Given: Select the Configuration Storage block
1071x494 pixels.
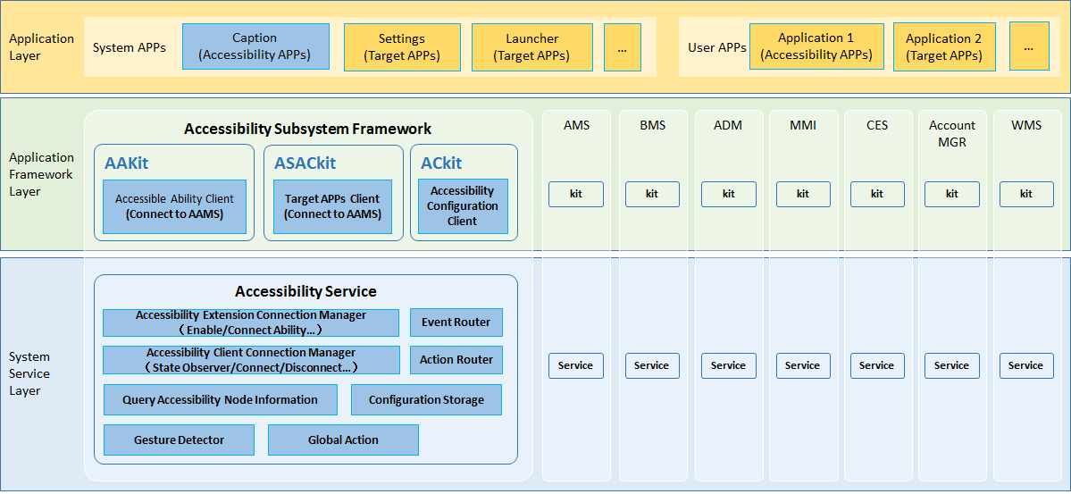Looking at the screenshot, I should 426,400.
